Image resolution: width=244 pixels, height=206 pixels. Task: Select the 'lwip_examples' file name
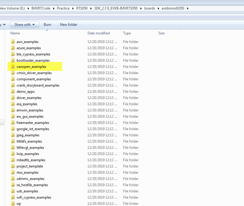pos(28,154)
